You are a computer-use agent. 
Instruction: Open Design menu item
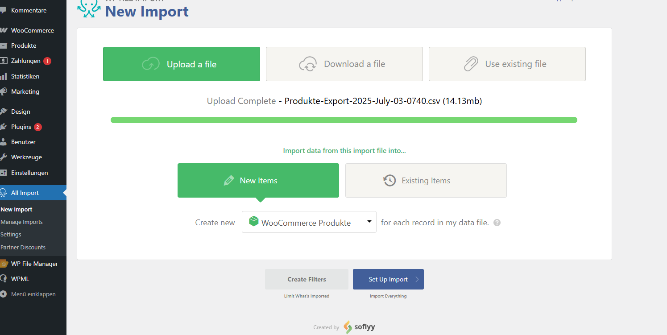coord(33,112)
